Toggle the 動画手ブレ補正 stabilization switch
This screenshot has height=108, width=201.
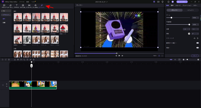[198, 43]
